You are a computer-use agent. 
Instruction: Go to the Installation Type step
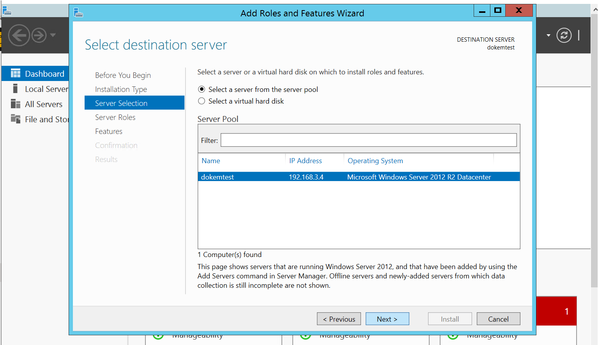121,89
